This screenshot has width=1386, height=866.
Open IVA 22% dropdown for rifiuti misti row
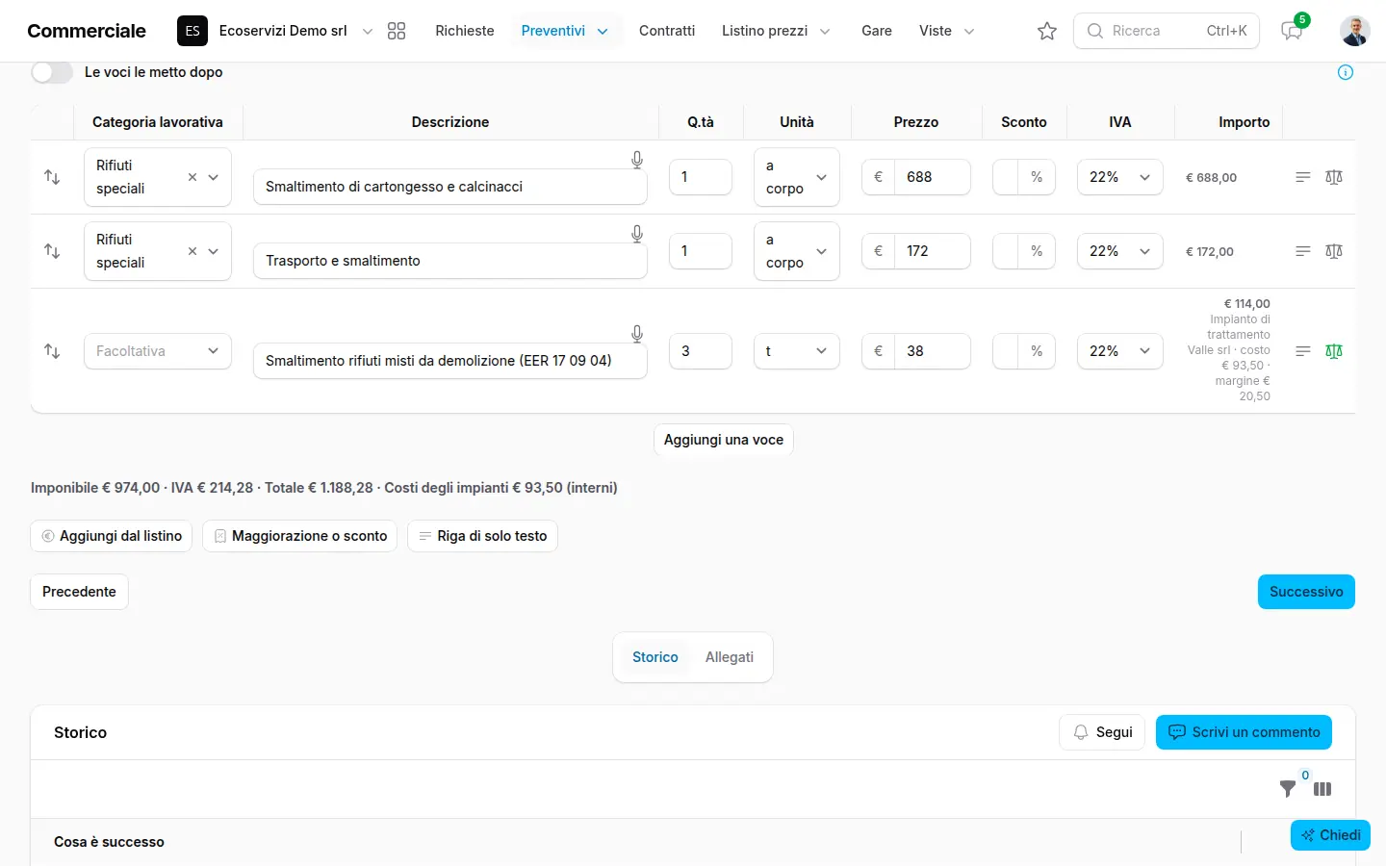1120,351
